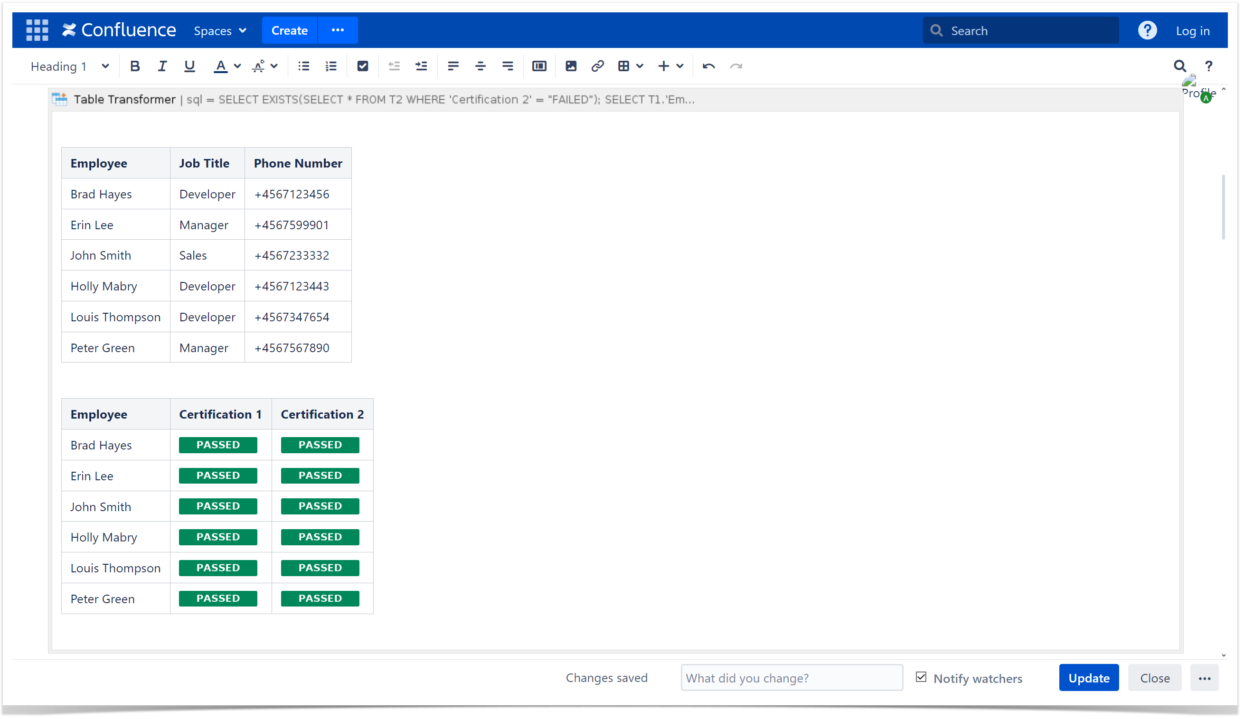
Task: Open the Spaces menu
Action: pyautogui.click(x=220, y=30)
